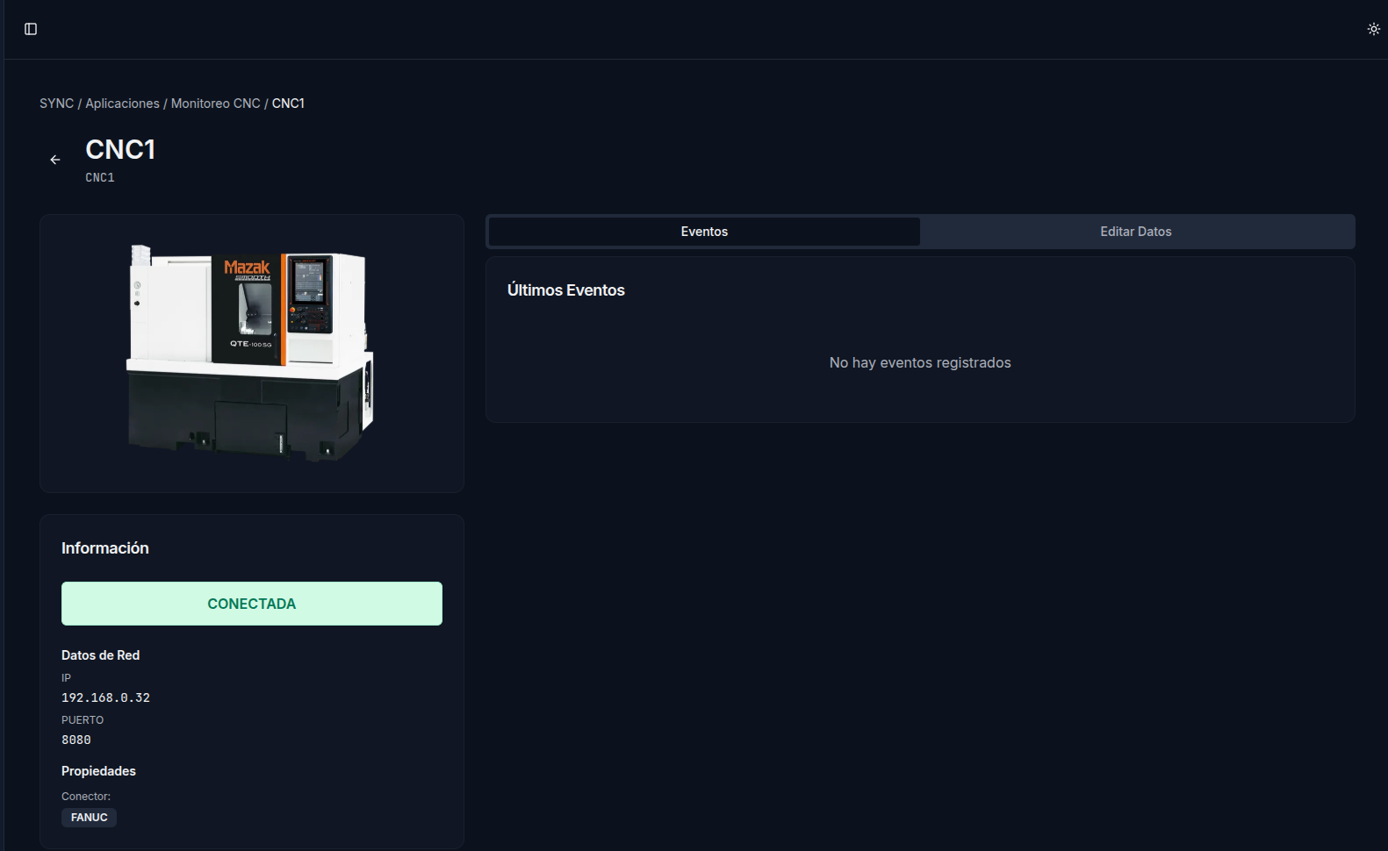Click the Propiedades section label
Screen dimensions: 1388x851
pyautogui.click(x=98, y=771)
